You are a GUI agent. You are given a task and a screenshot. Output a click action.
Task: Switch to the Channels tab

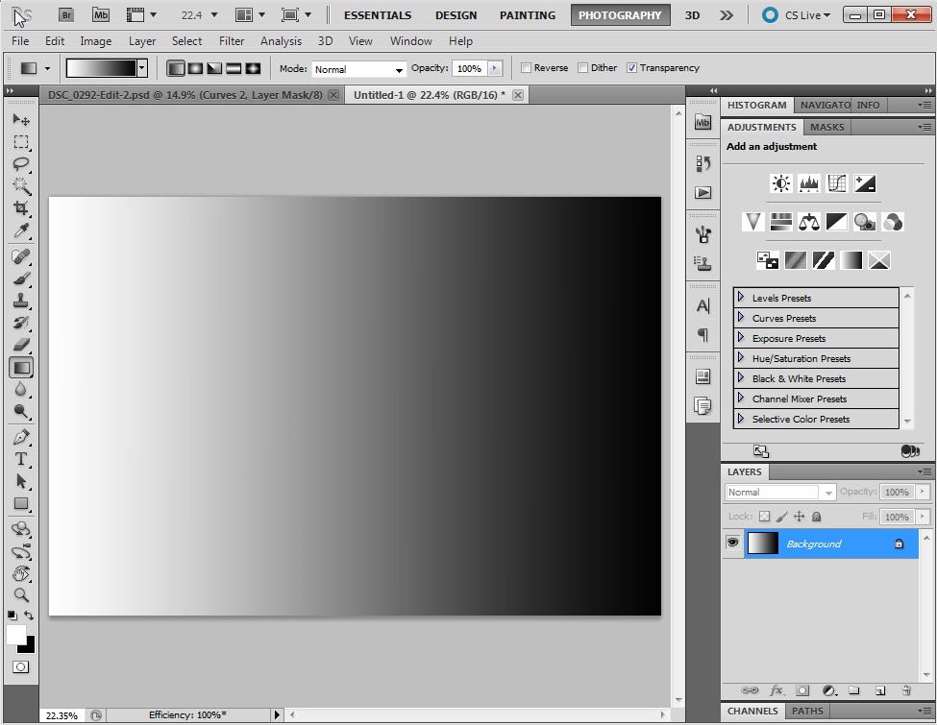click(753, 712)
